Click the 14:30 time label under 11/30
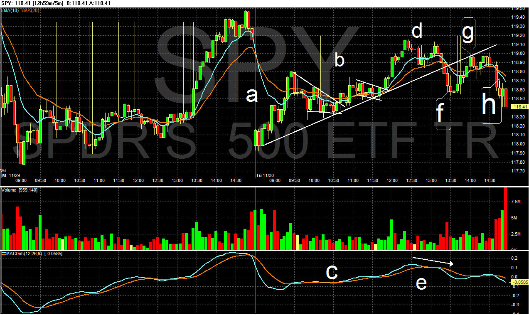529x315 pixels. (490, 180)
